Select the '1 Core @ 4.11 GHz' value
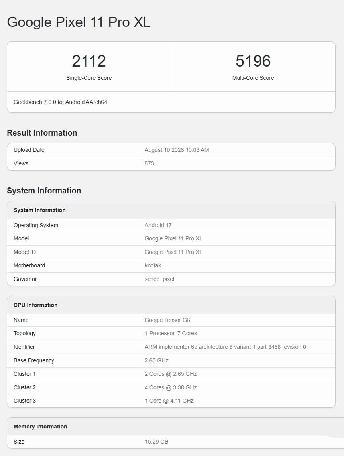Image resolution: width=344 pixels, height=456 pixels. click(x=169, y=401)
